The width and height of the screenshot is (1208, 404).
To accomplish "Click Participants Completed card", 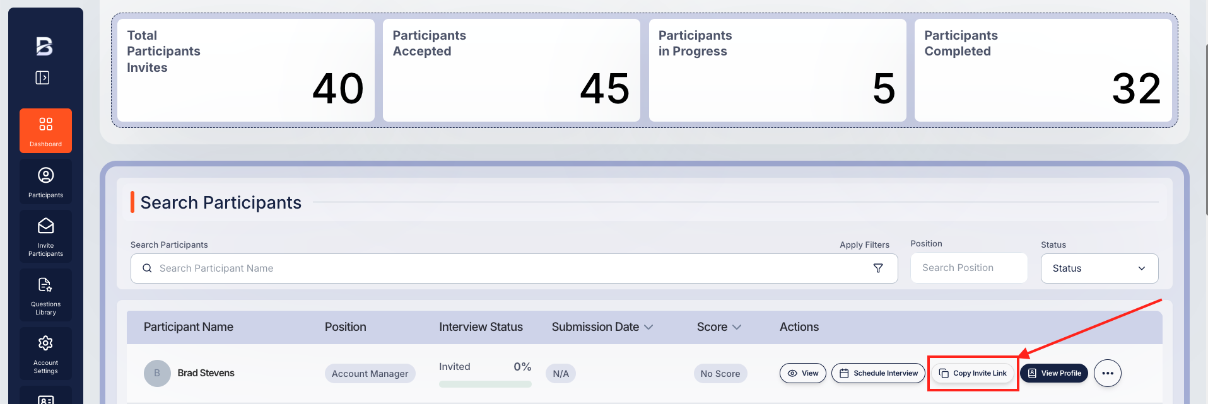I will (x=1043, y=70).
